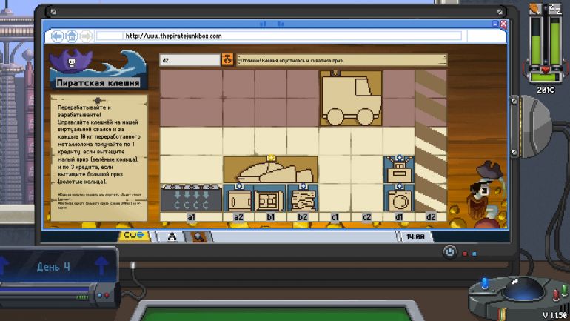Click the browser back arrow button
Viewport: 570px width, 321px height.
pos(58,36)
